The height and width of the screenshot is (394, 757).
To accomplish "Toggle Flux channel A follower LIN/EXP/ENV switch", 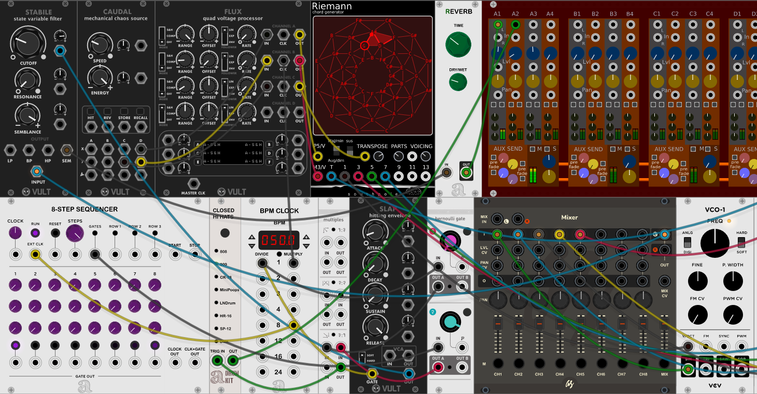I will pyautogui.click(x=223, y=35).
